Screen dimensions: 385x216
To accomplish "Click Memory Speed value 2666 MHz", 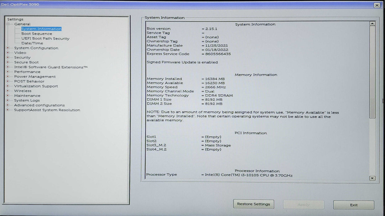I will (215, 87).
